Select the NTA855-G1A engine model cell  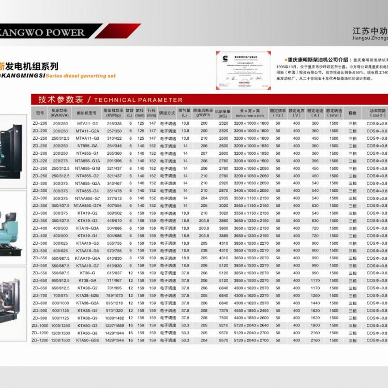coord(87,161)
